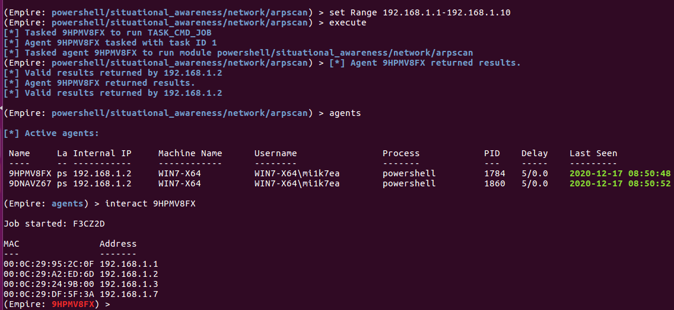Viewport: 674px width, 310px height.
Task: Click the red 9HPMV8FX prompt at bottom
Action: coord(73,304)
